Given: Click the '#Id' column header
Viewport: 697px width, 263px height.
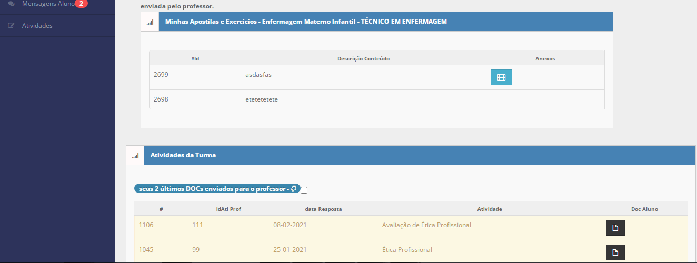Looking at the screenshot, I should 195,58.
